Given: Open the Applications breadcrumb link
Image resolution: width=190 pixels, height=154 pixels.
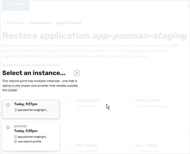Looking at the screenshot, I should [69, 23].
